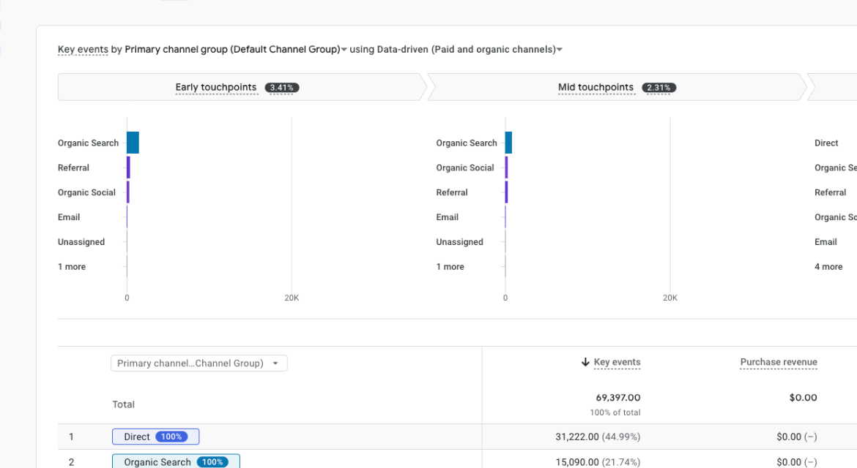The width and height of the screenshot is (857, 468).
Task: Click the 2.31% badge beside Mid touchpoints
Action: [658, 86]
